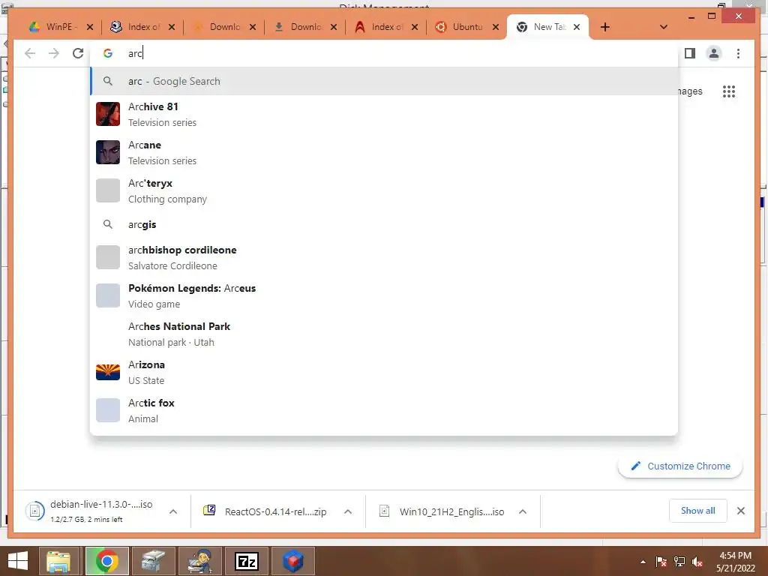Open the Windows Start button
This screenshot has height=576, width=768.
pos(18,561)
